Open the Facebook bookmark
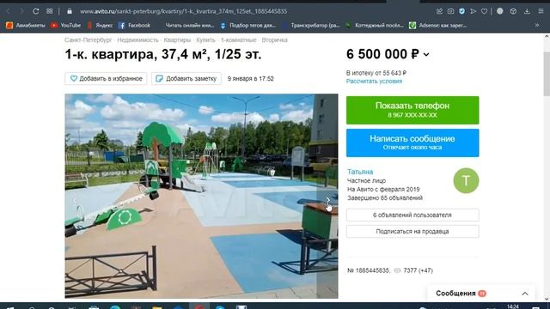This screenshot has width=550, height=309. (x=135, y=25)
